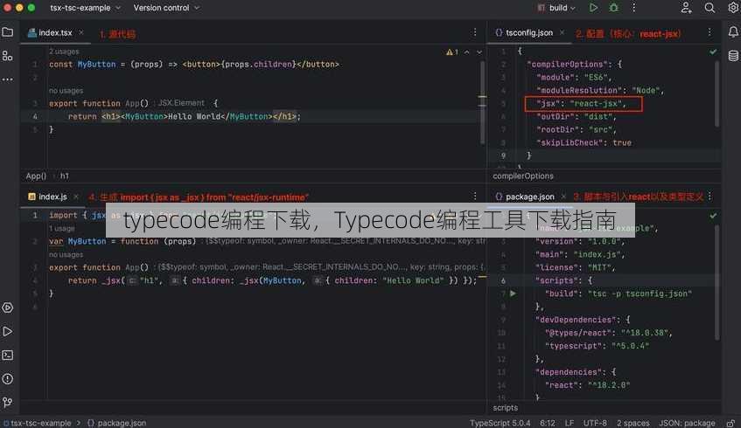Open the Git tool window
741x428 pixels.
[8, 402]
